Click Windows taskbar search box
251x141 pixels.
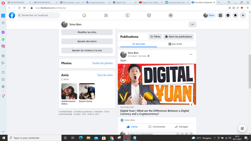click(35, 138)
